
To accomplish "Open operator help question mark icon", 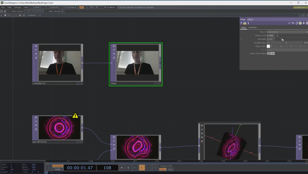I will [x=241, y=23].
